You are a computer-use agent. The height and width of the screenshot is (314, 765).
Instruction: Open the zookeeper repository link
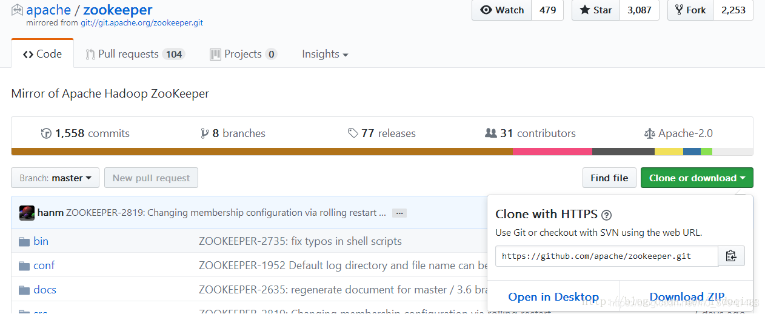pos(118,10)
